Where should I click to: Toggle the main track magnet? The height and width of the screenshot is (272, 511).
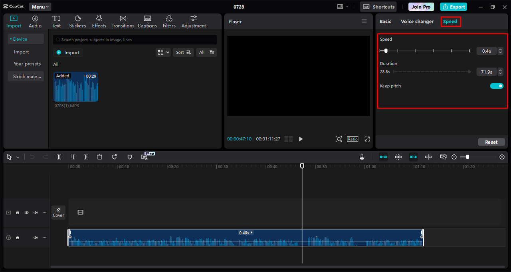coord(383,157)
